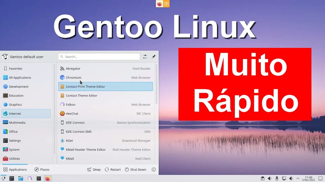Open the second audio volume tray icon
The image size is (325, 182).
pyautogui.click(x=291, y=178)
